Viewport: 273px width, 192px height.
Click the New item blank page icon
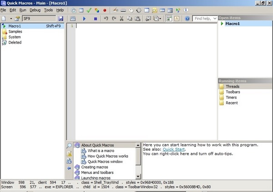tap(4, 19)
